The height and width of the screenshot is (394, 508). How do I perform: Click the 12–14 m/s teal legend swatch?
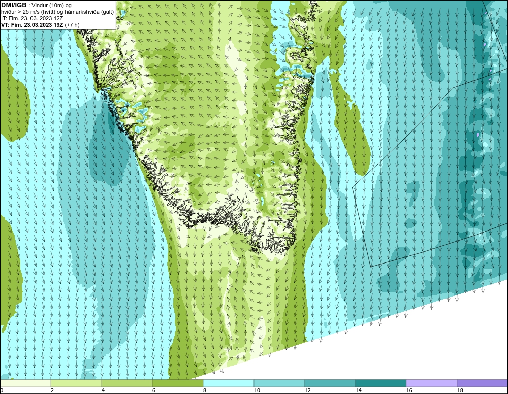pos(330,383)
